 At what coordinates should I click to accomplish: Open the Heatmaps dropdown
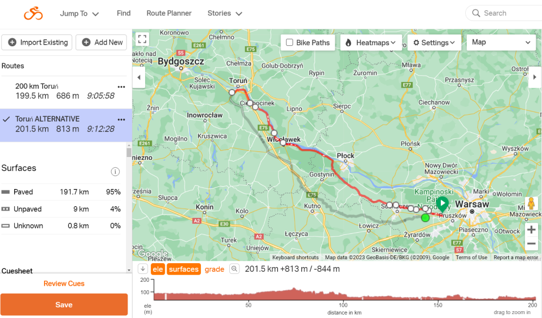click(x=371, y=42)
